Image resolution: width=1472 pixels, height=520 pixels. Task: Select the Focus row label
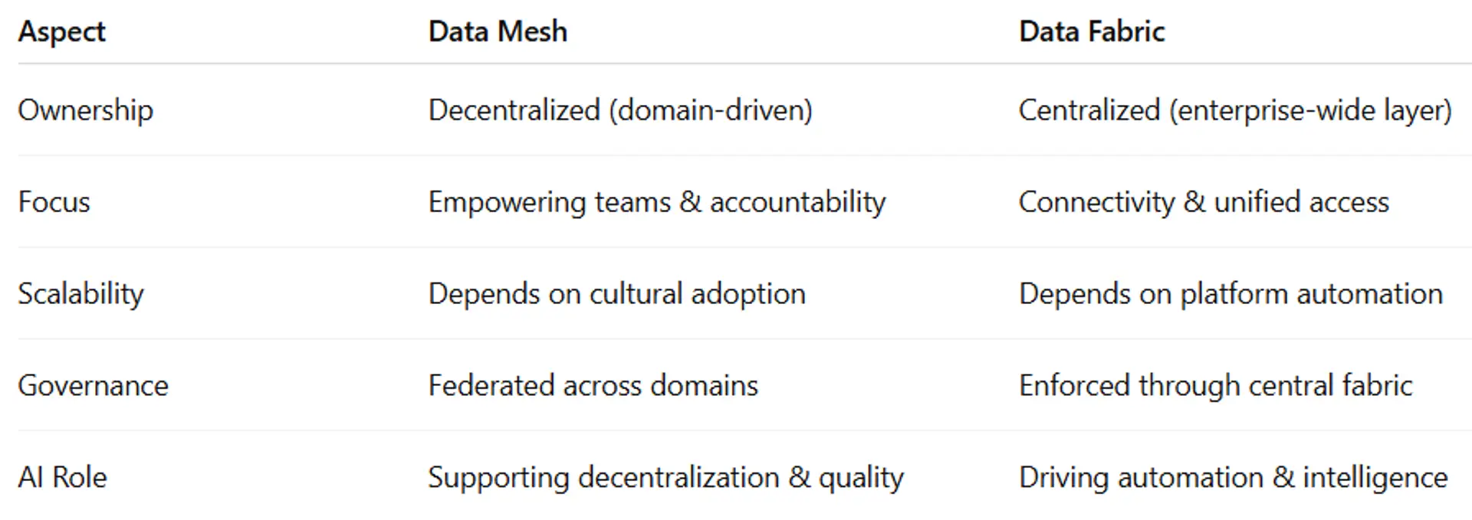point(54,202)
